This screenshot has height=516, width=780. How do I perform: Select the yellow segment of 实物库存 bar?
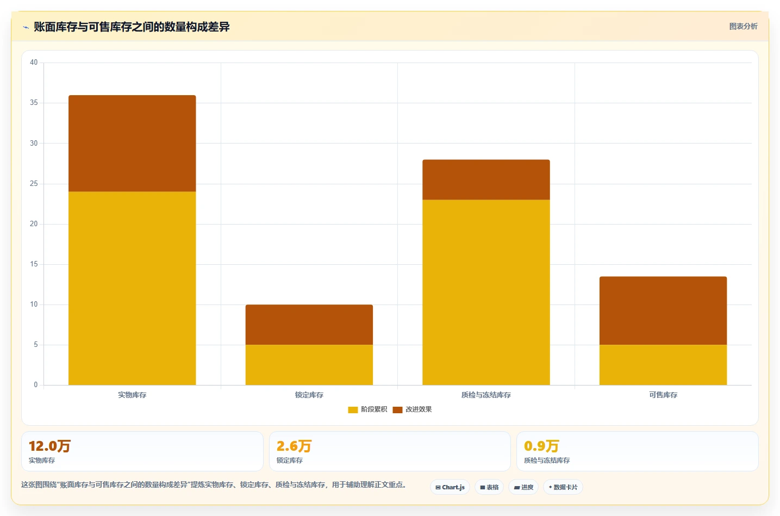tap(132, 288)
